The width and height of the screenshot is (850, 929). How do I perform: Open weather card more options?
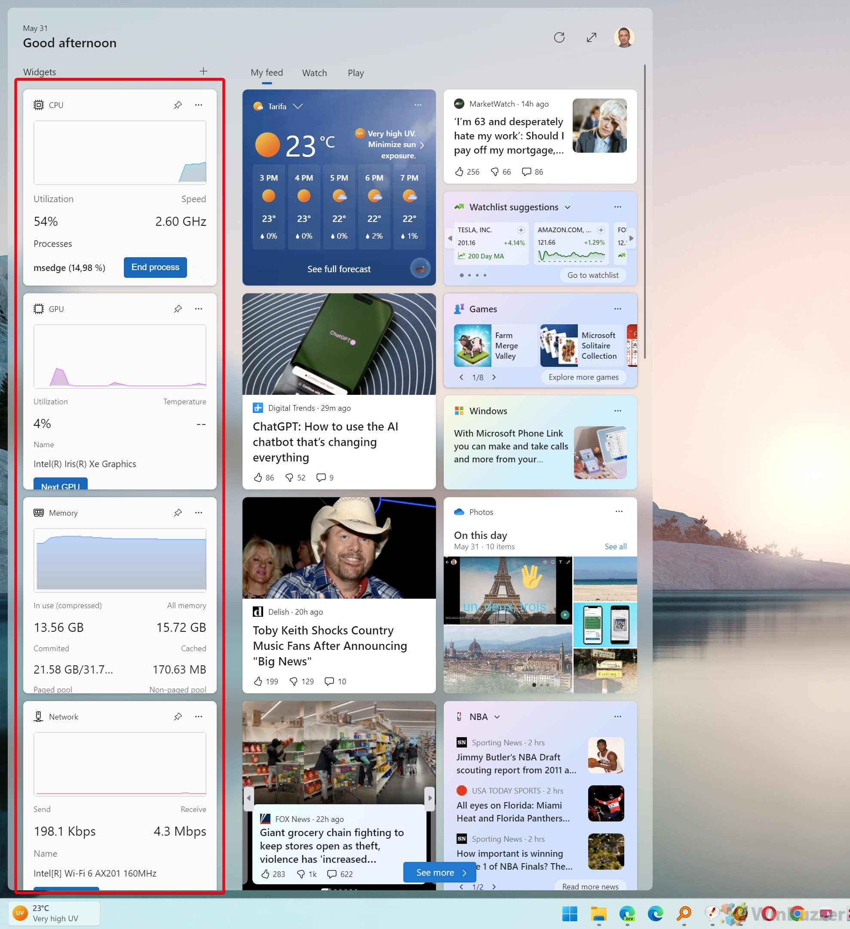(418, 105)
